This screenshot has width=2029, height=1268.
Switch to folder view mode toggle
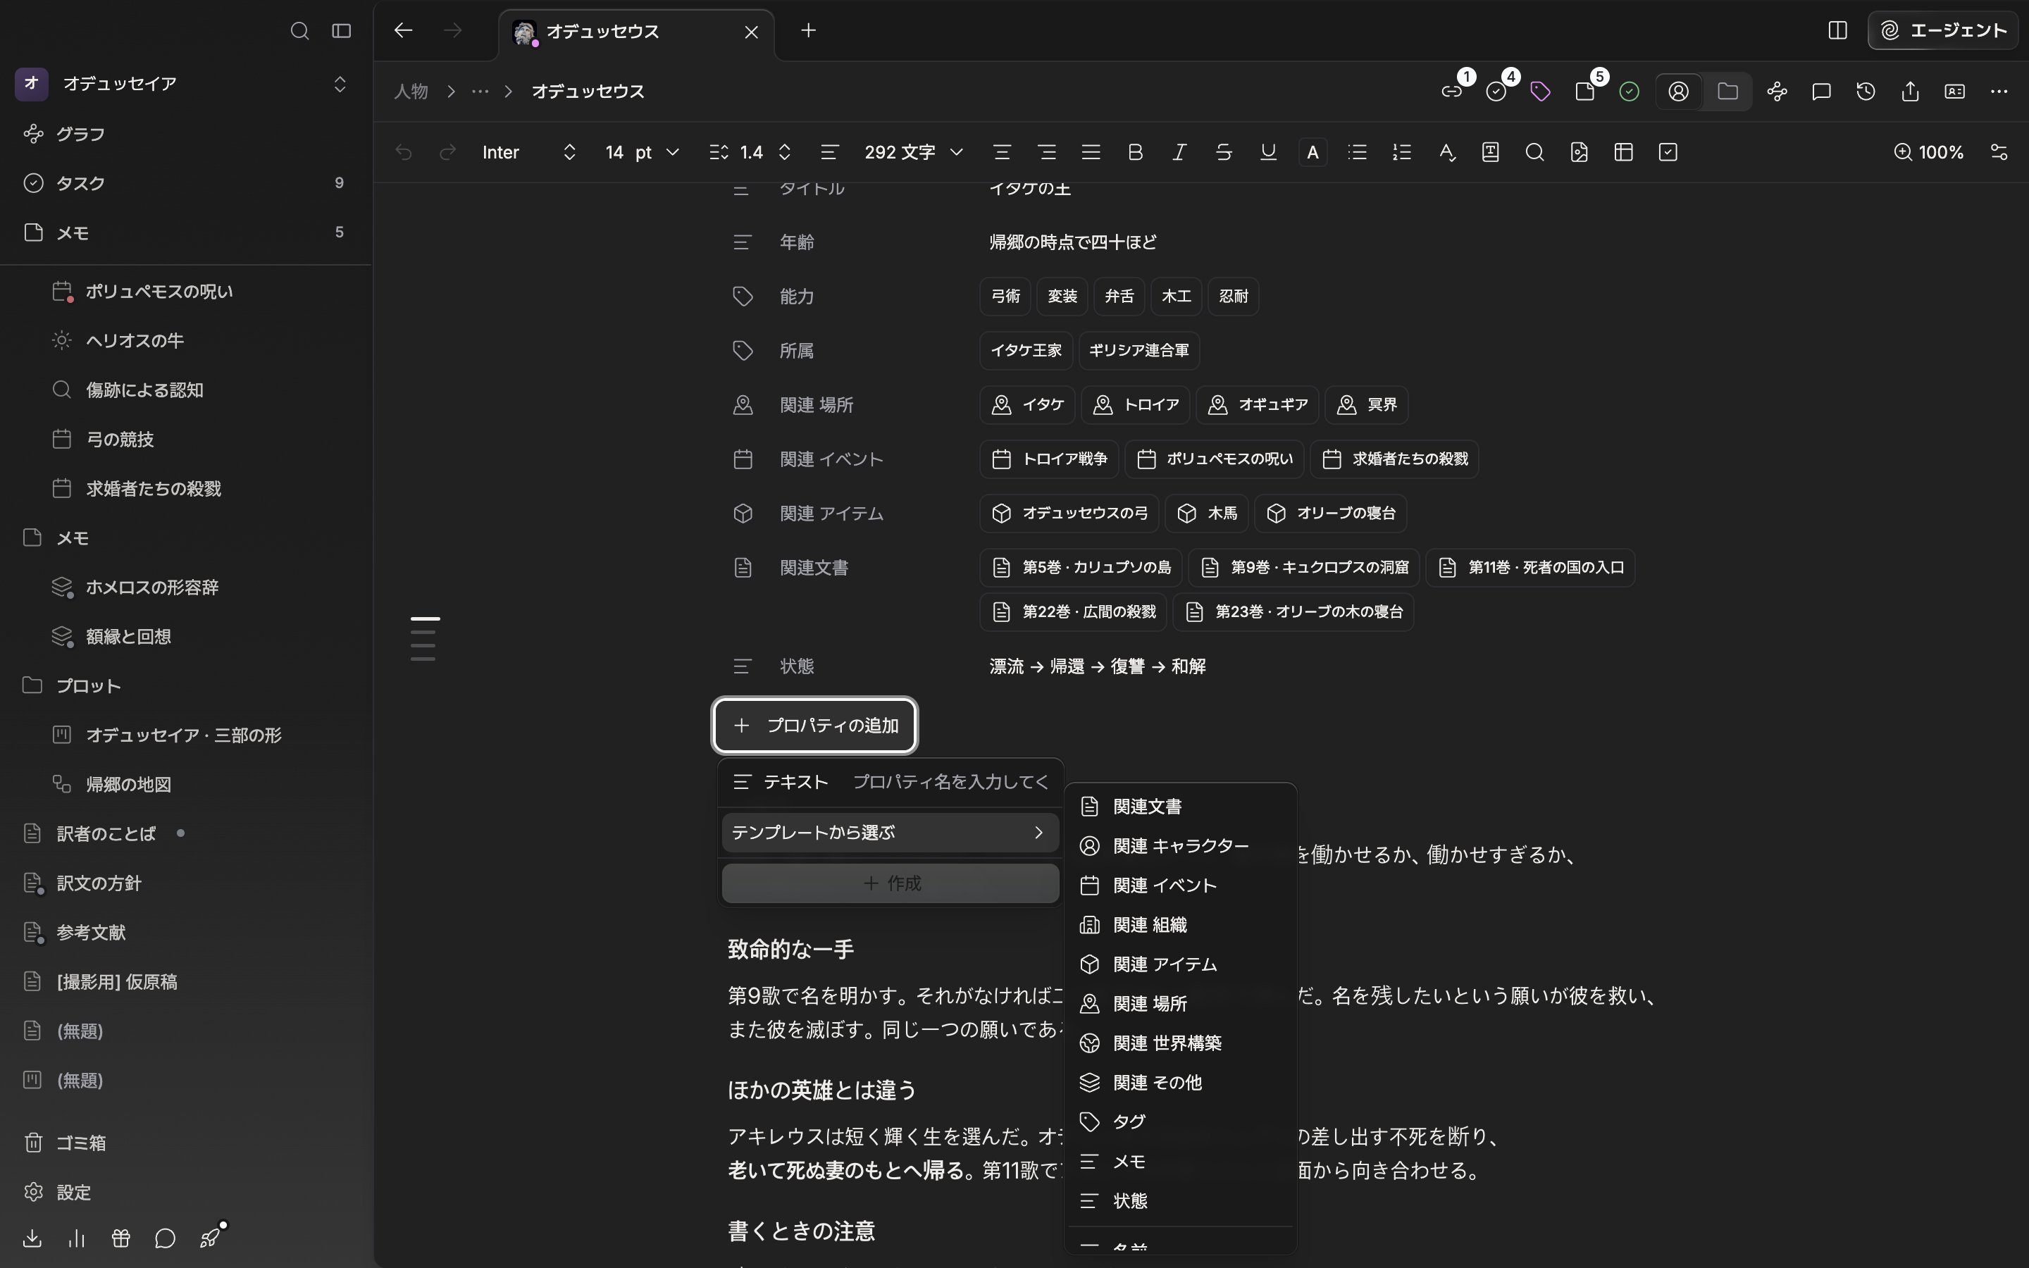[x=1727, y=92]
